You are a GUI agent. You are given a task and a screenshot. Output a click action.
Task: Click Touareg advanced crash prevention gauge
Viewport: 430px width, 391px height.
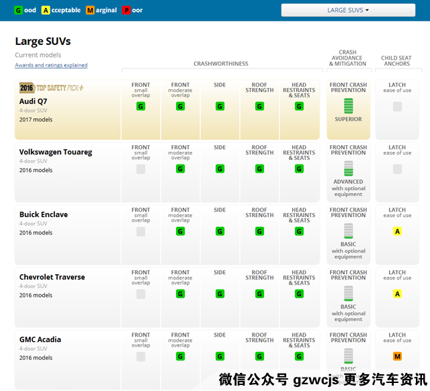pos(348,168)
